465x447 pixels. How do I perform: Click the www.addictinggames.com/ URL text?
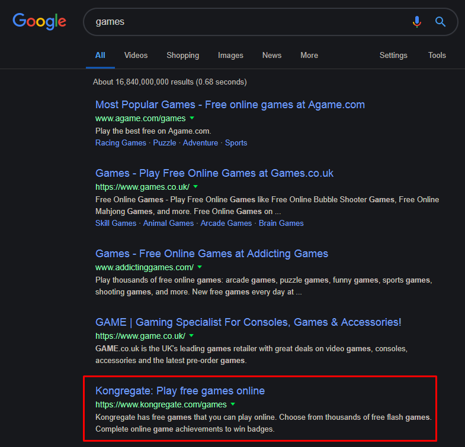(x=145, y=267)
